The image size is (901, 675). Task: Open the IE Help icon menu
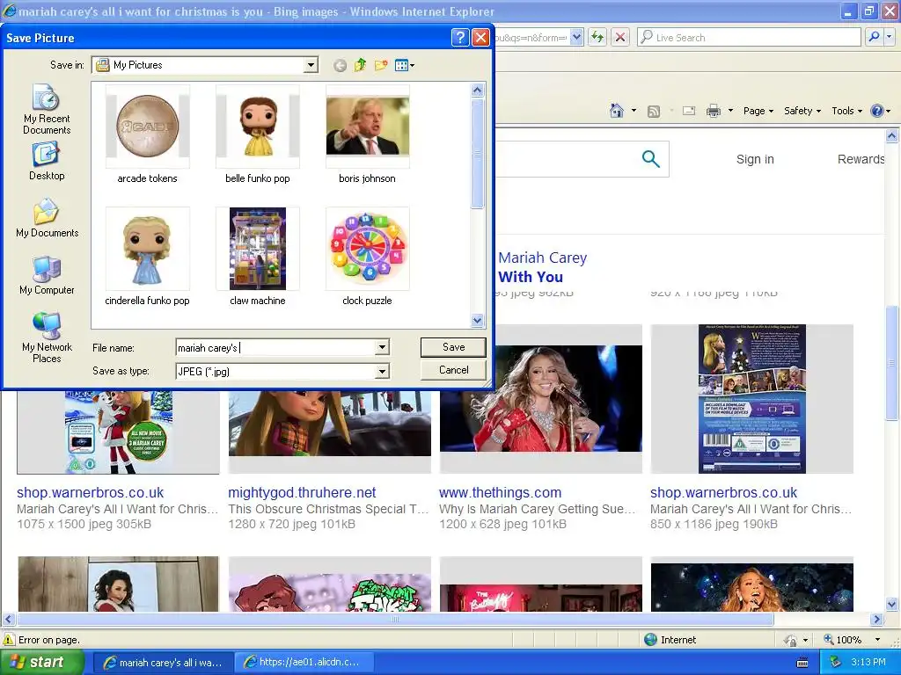click(x=880, y=111)
